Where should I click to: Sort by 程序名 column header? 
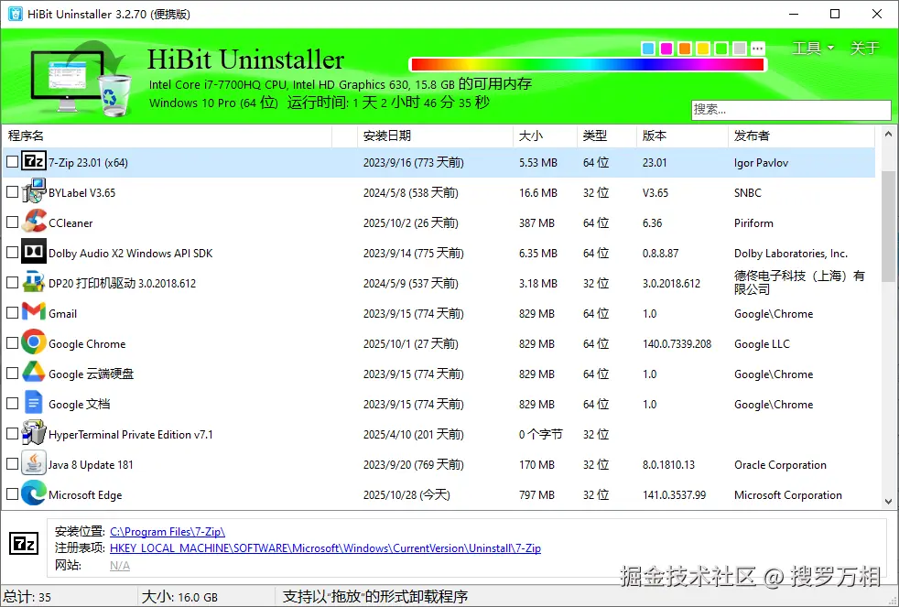[167, 135]
